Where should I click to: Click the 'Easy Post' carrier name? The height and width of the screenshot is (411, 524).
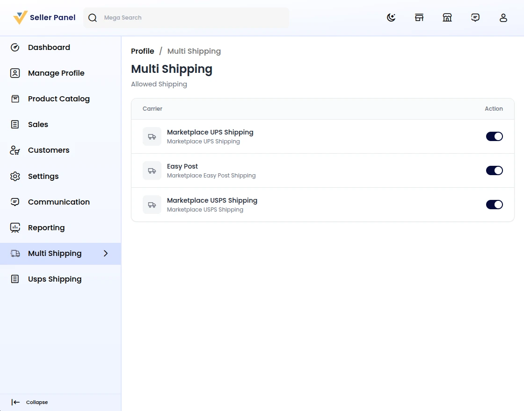pos(182,166)
